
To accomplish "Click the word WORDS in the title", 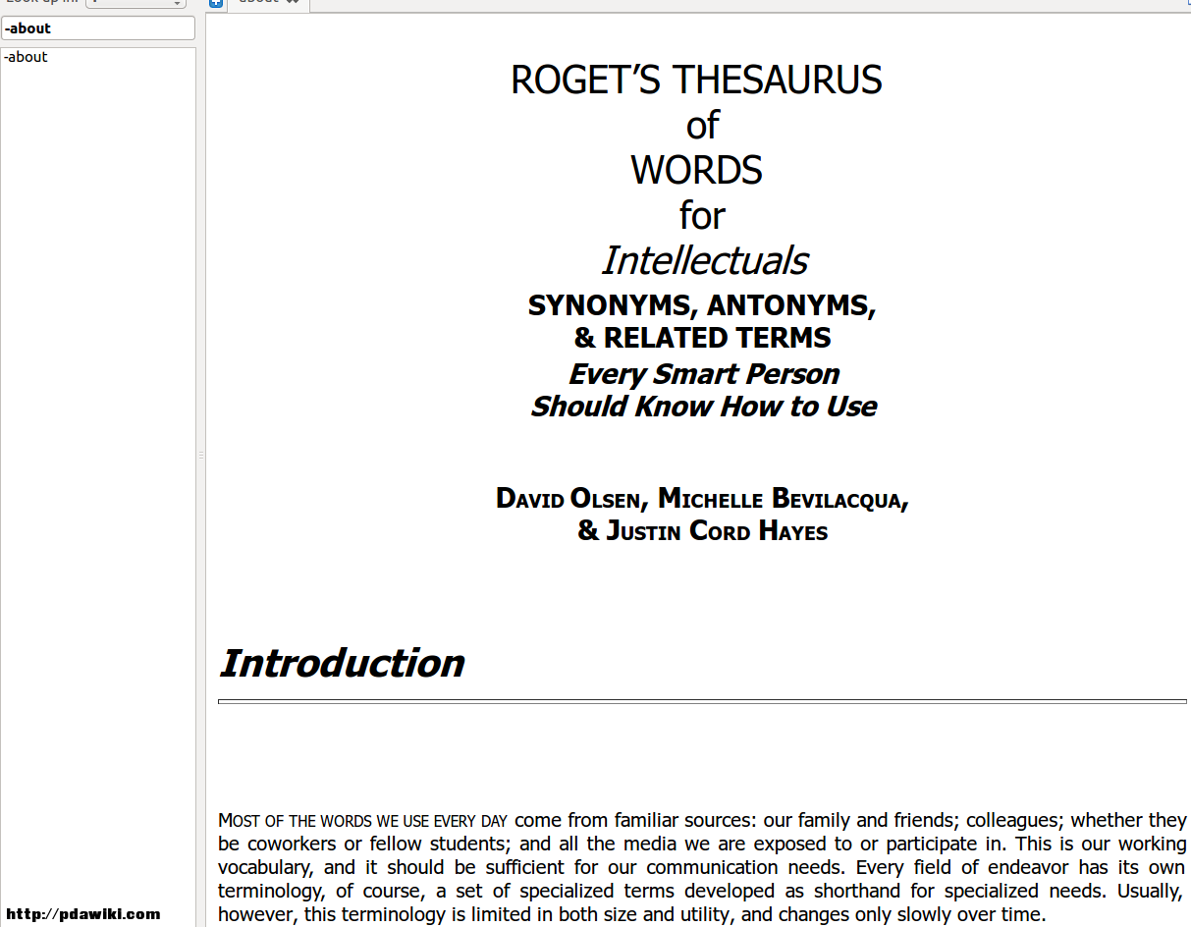I will (x=696, y=170).
